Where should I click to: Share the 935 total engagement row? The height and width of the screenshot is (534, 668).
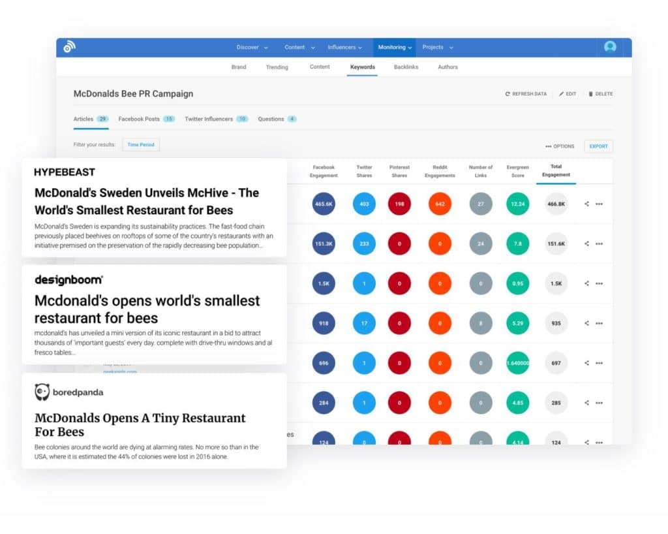pos(586,323)
